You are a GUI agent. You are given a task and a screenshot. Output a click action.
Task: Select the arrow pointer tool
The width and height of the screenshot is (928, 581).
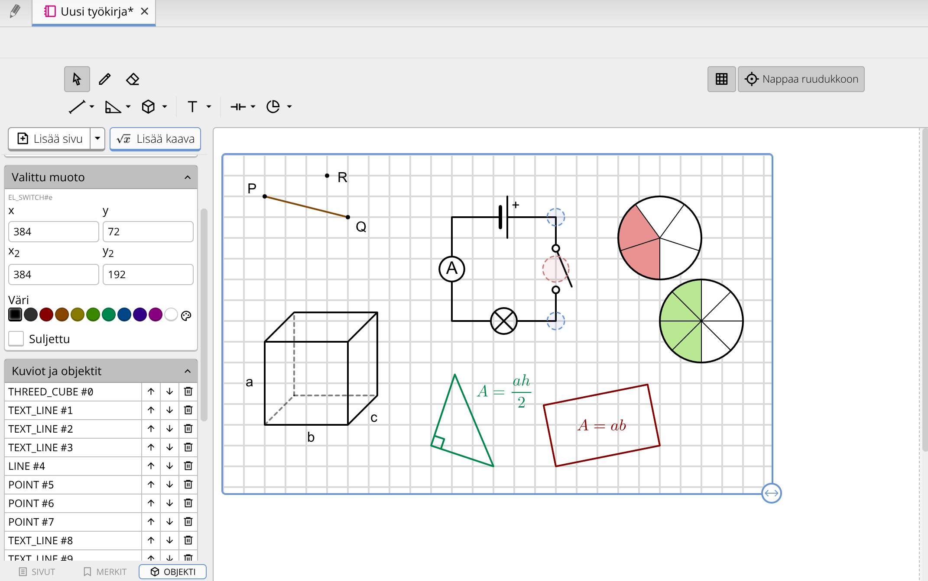(77, 79)
